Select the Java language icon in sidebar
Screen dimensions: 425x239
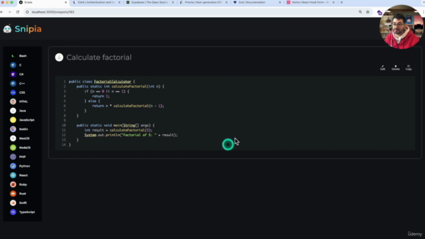(x=13, y=111)
